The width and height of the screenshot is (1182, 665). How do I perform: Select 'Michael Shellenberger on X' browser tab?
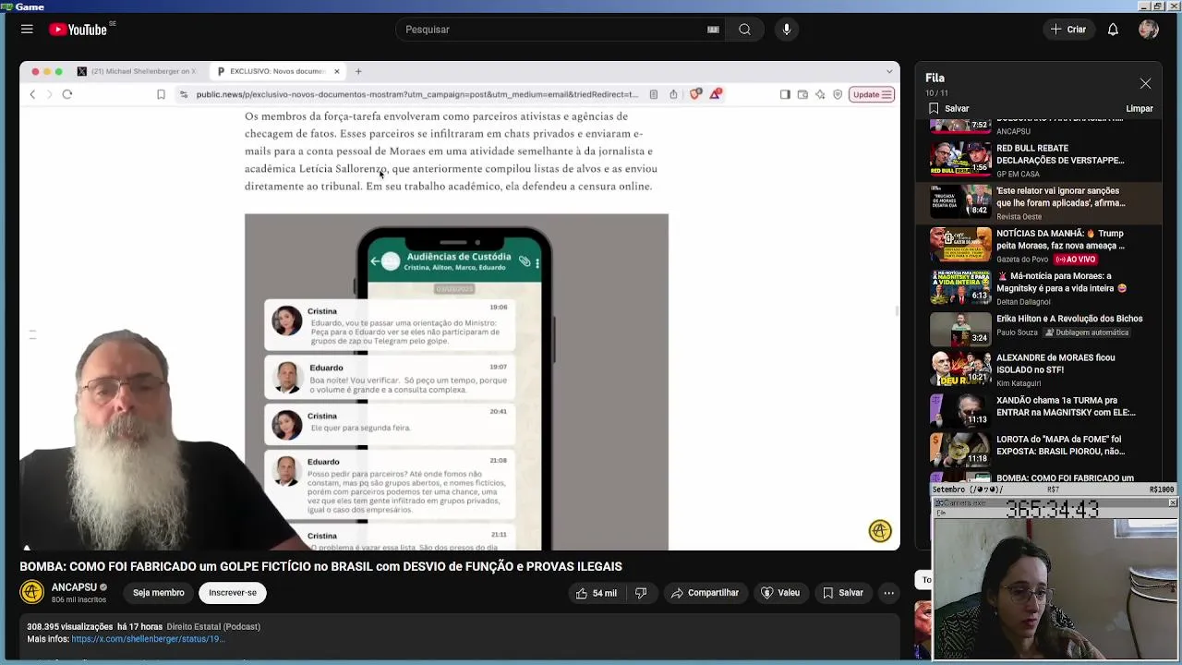[137, 71]
